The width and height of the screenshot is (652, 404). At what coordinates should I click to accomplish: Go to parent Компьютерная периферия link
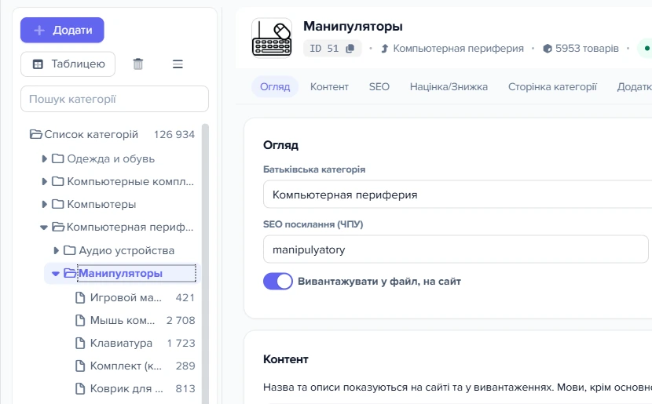(458, 49)
